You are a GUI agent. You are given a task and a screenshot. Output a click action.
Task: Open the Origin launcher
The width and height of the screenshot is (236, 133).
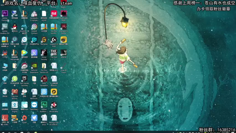pyautogui.click(x=24, y=118)
